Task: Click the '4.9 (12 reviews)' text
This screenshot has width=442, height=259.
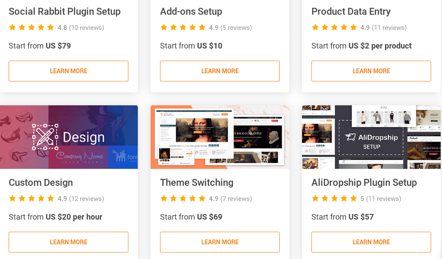Action: [x=81, y=199]
